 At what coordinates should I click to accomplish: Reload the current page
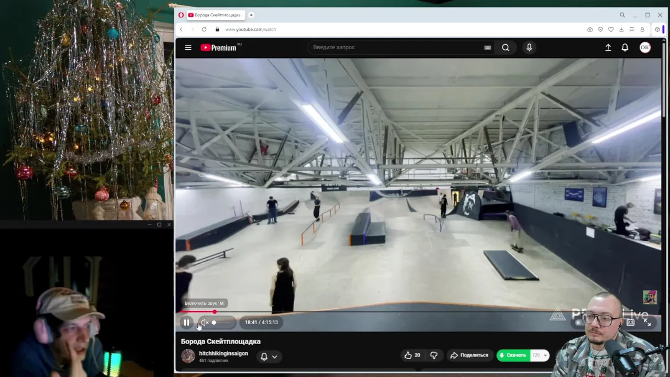(204, 29)
